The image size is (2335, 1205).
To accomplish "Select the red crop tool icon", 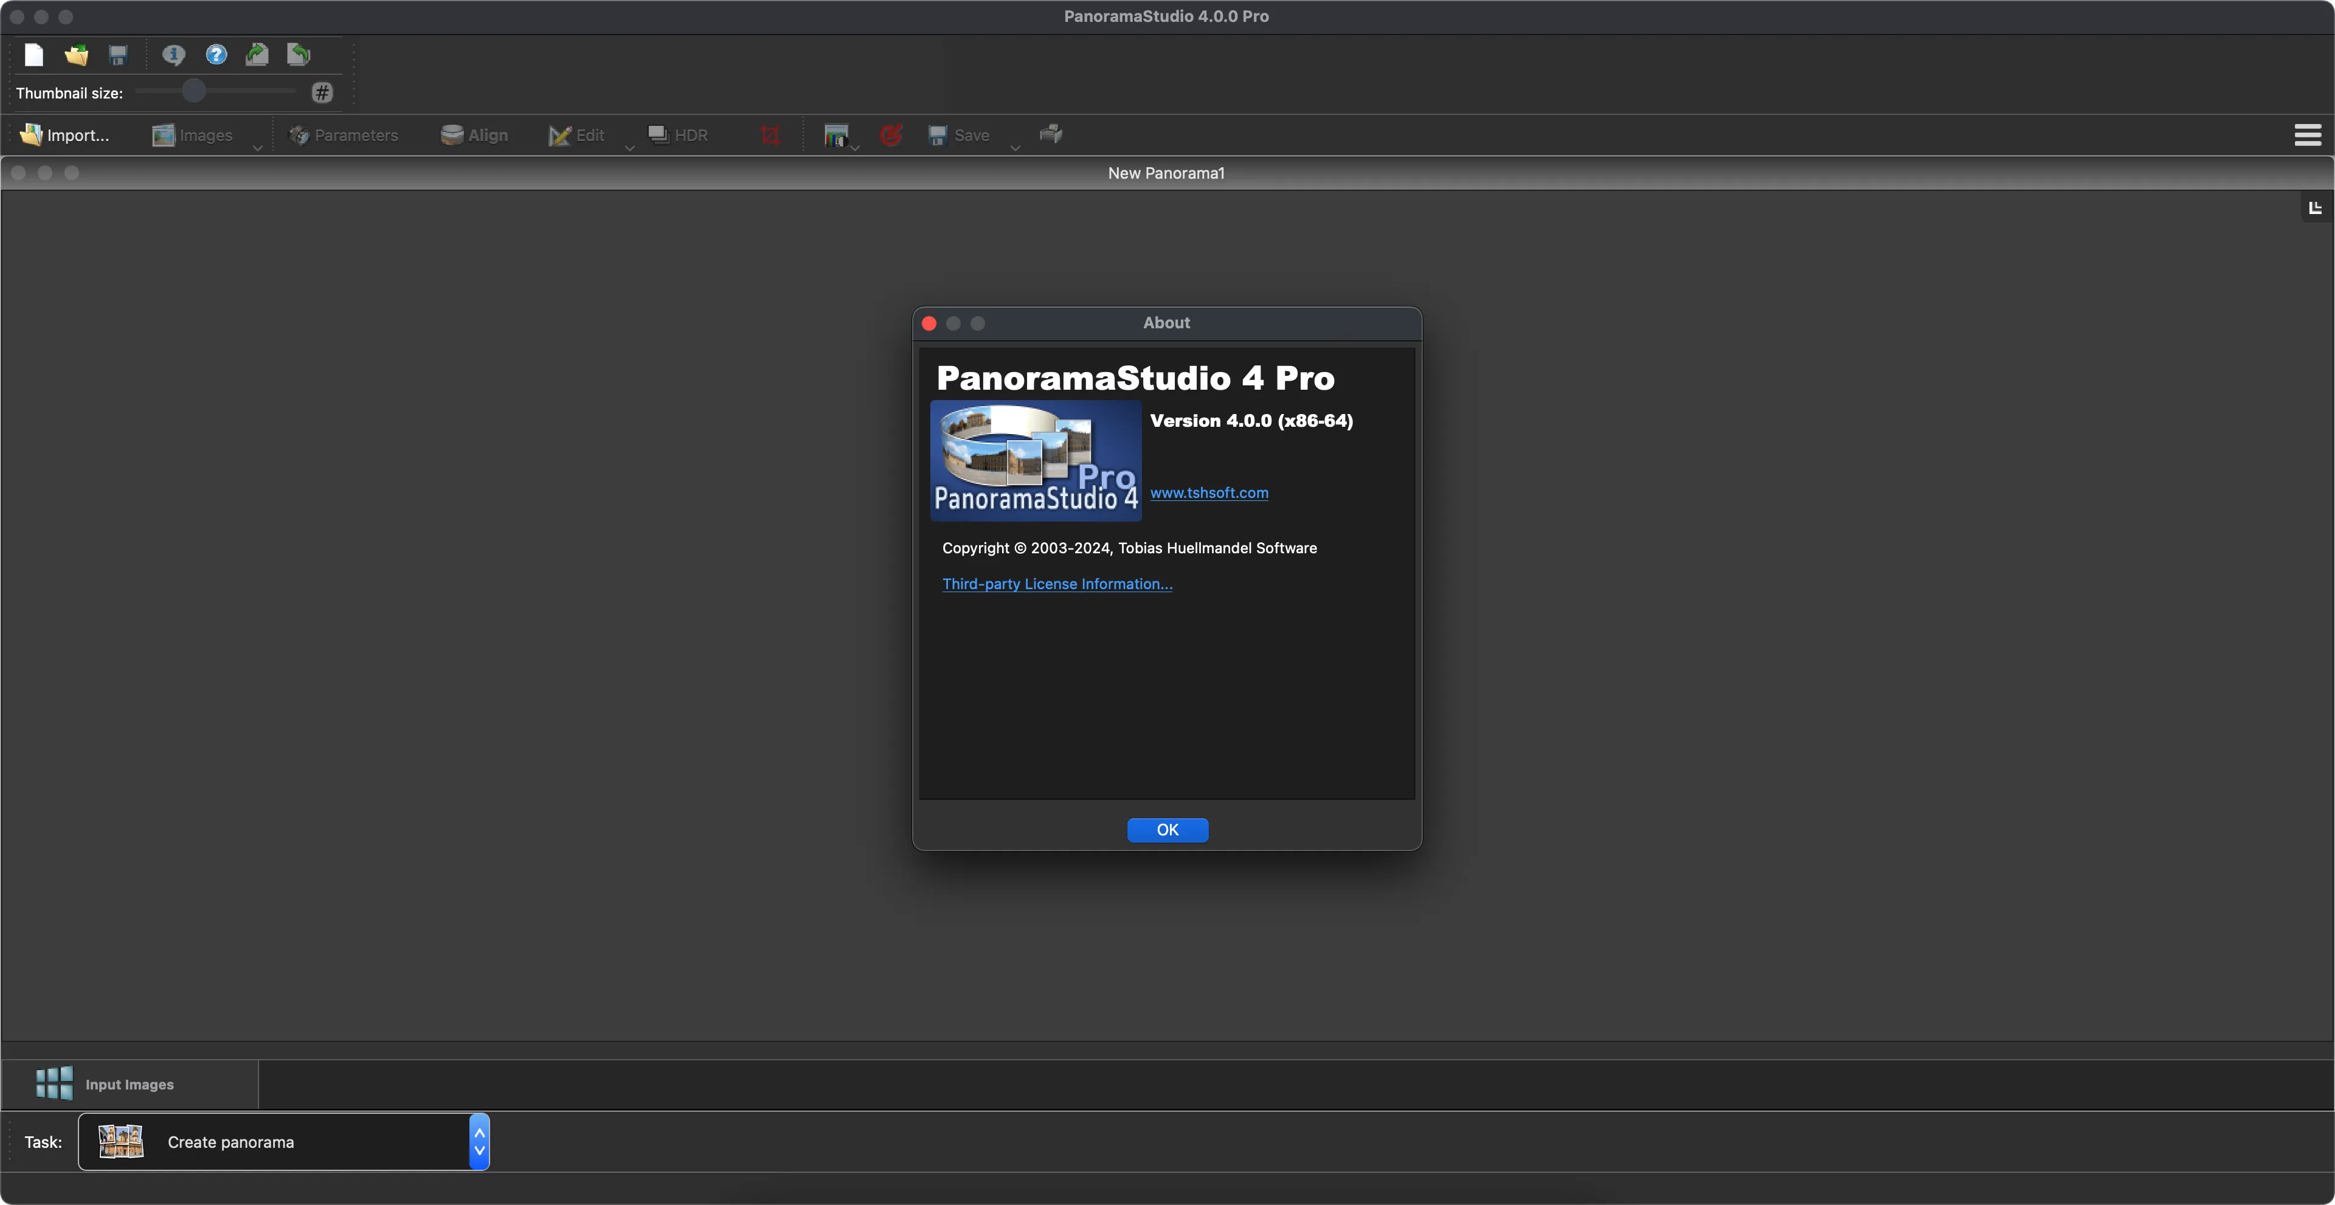I will tap(770, 135).
